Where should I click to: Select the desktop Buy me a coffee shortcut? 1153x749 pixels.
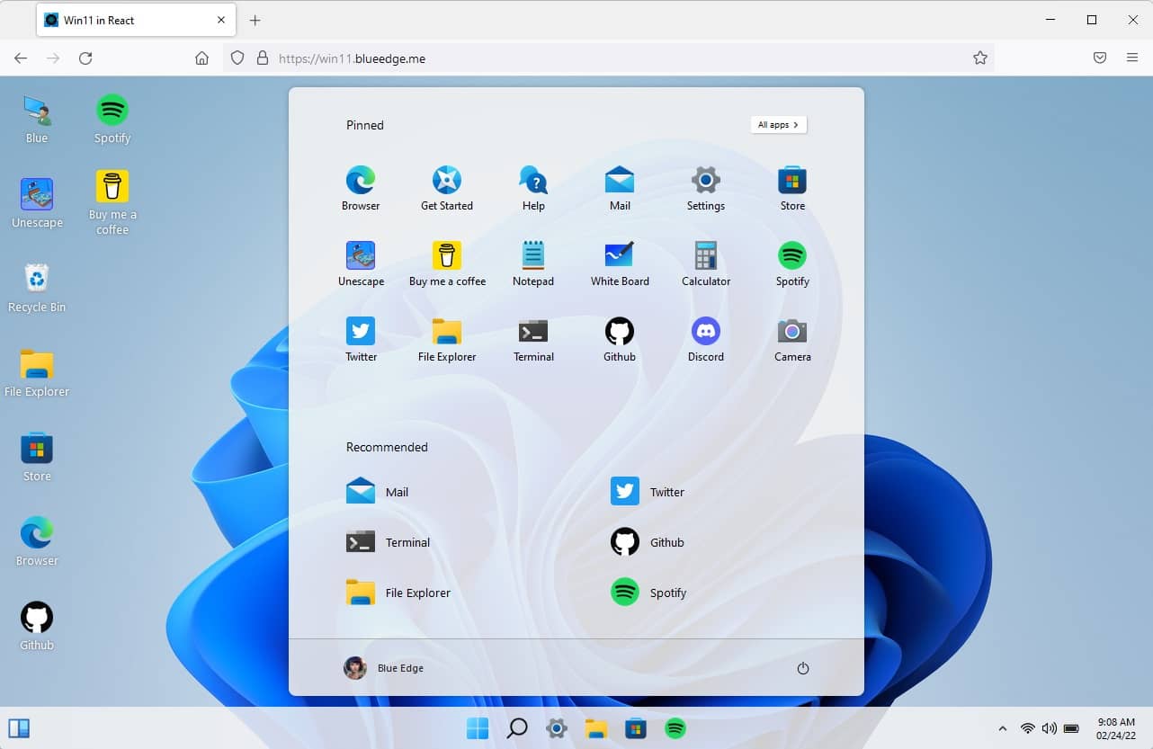(x=112, y=203)
